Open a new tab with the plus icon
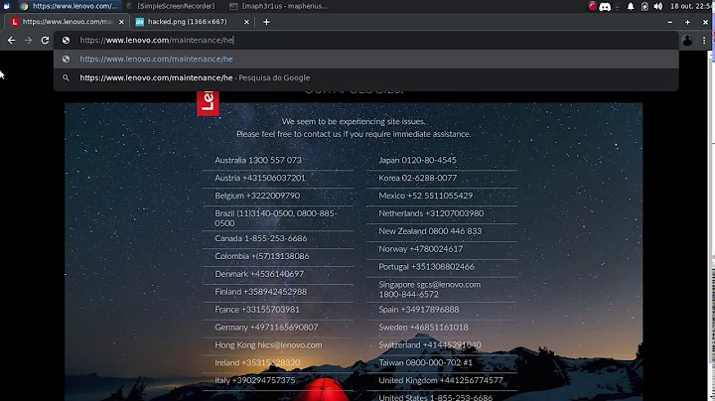This screenshot has width=715, height=401. [266, 22]
